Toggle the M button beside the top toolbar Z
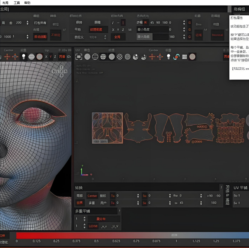 [130, 30]
